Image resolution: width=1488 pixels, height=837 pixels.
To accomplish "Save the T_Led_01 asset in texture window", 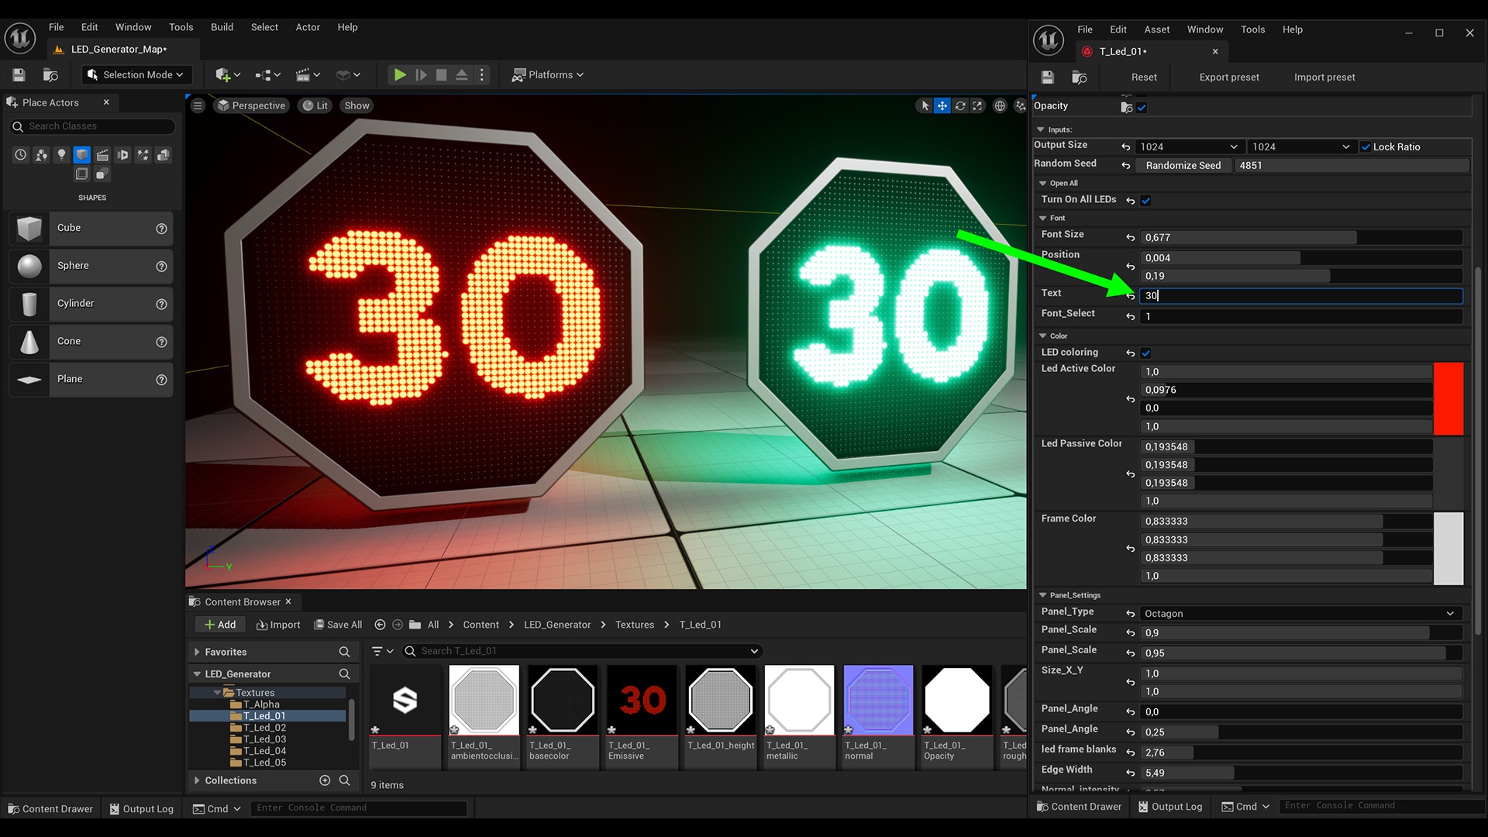I will 1047,77.
